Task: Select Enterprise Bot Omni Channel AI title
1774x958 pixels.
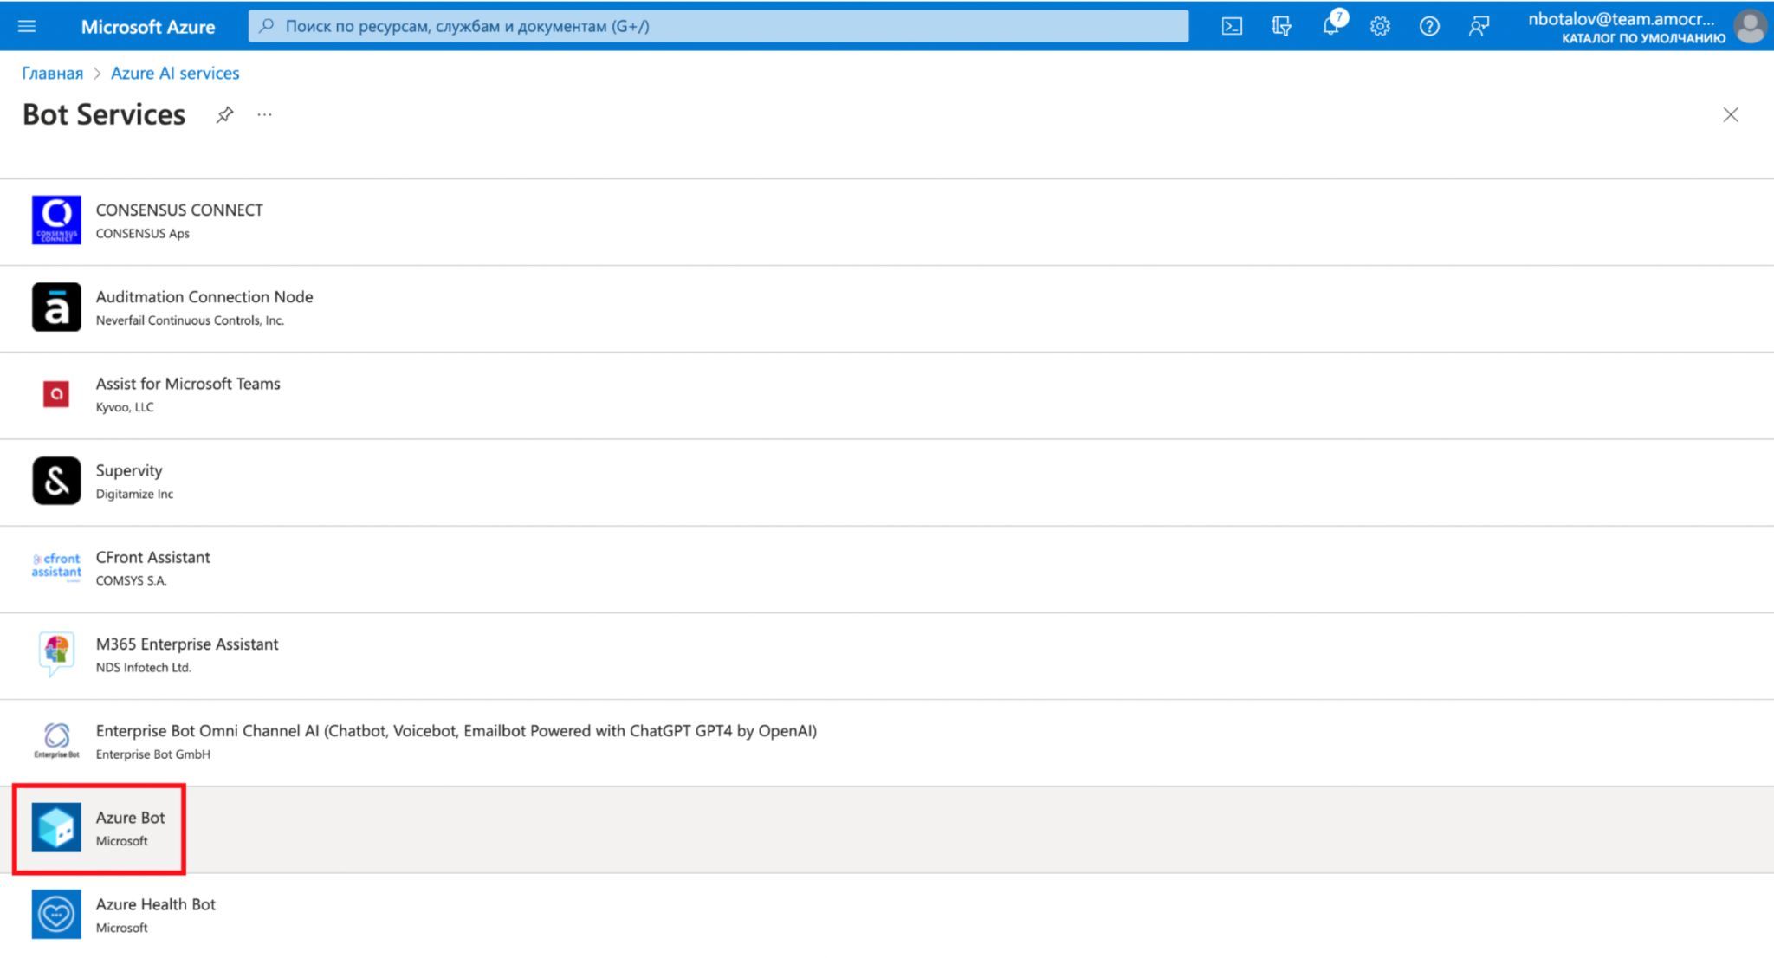Action: 456,730
